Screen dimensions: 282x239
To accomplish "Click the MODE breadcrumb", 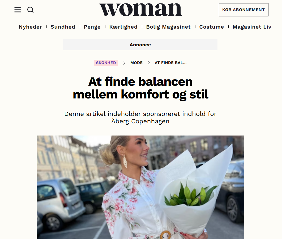I will click(136, 63).
